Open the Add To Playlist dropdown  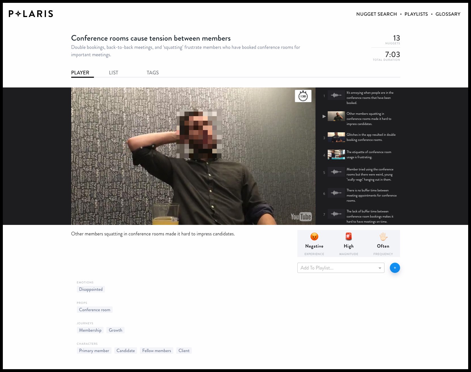point(340,268)
